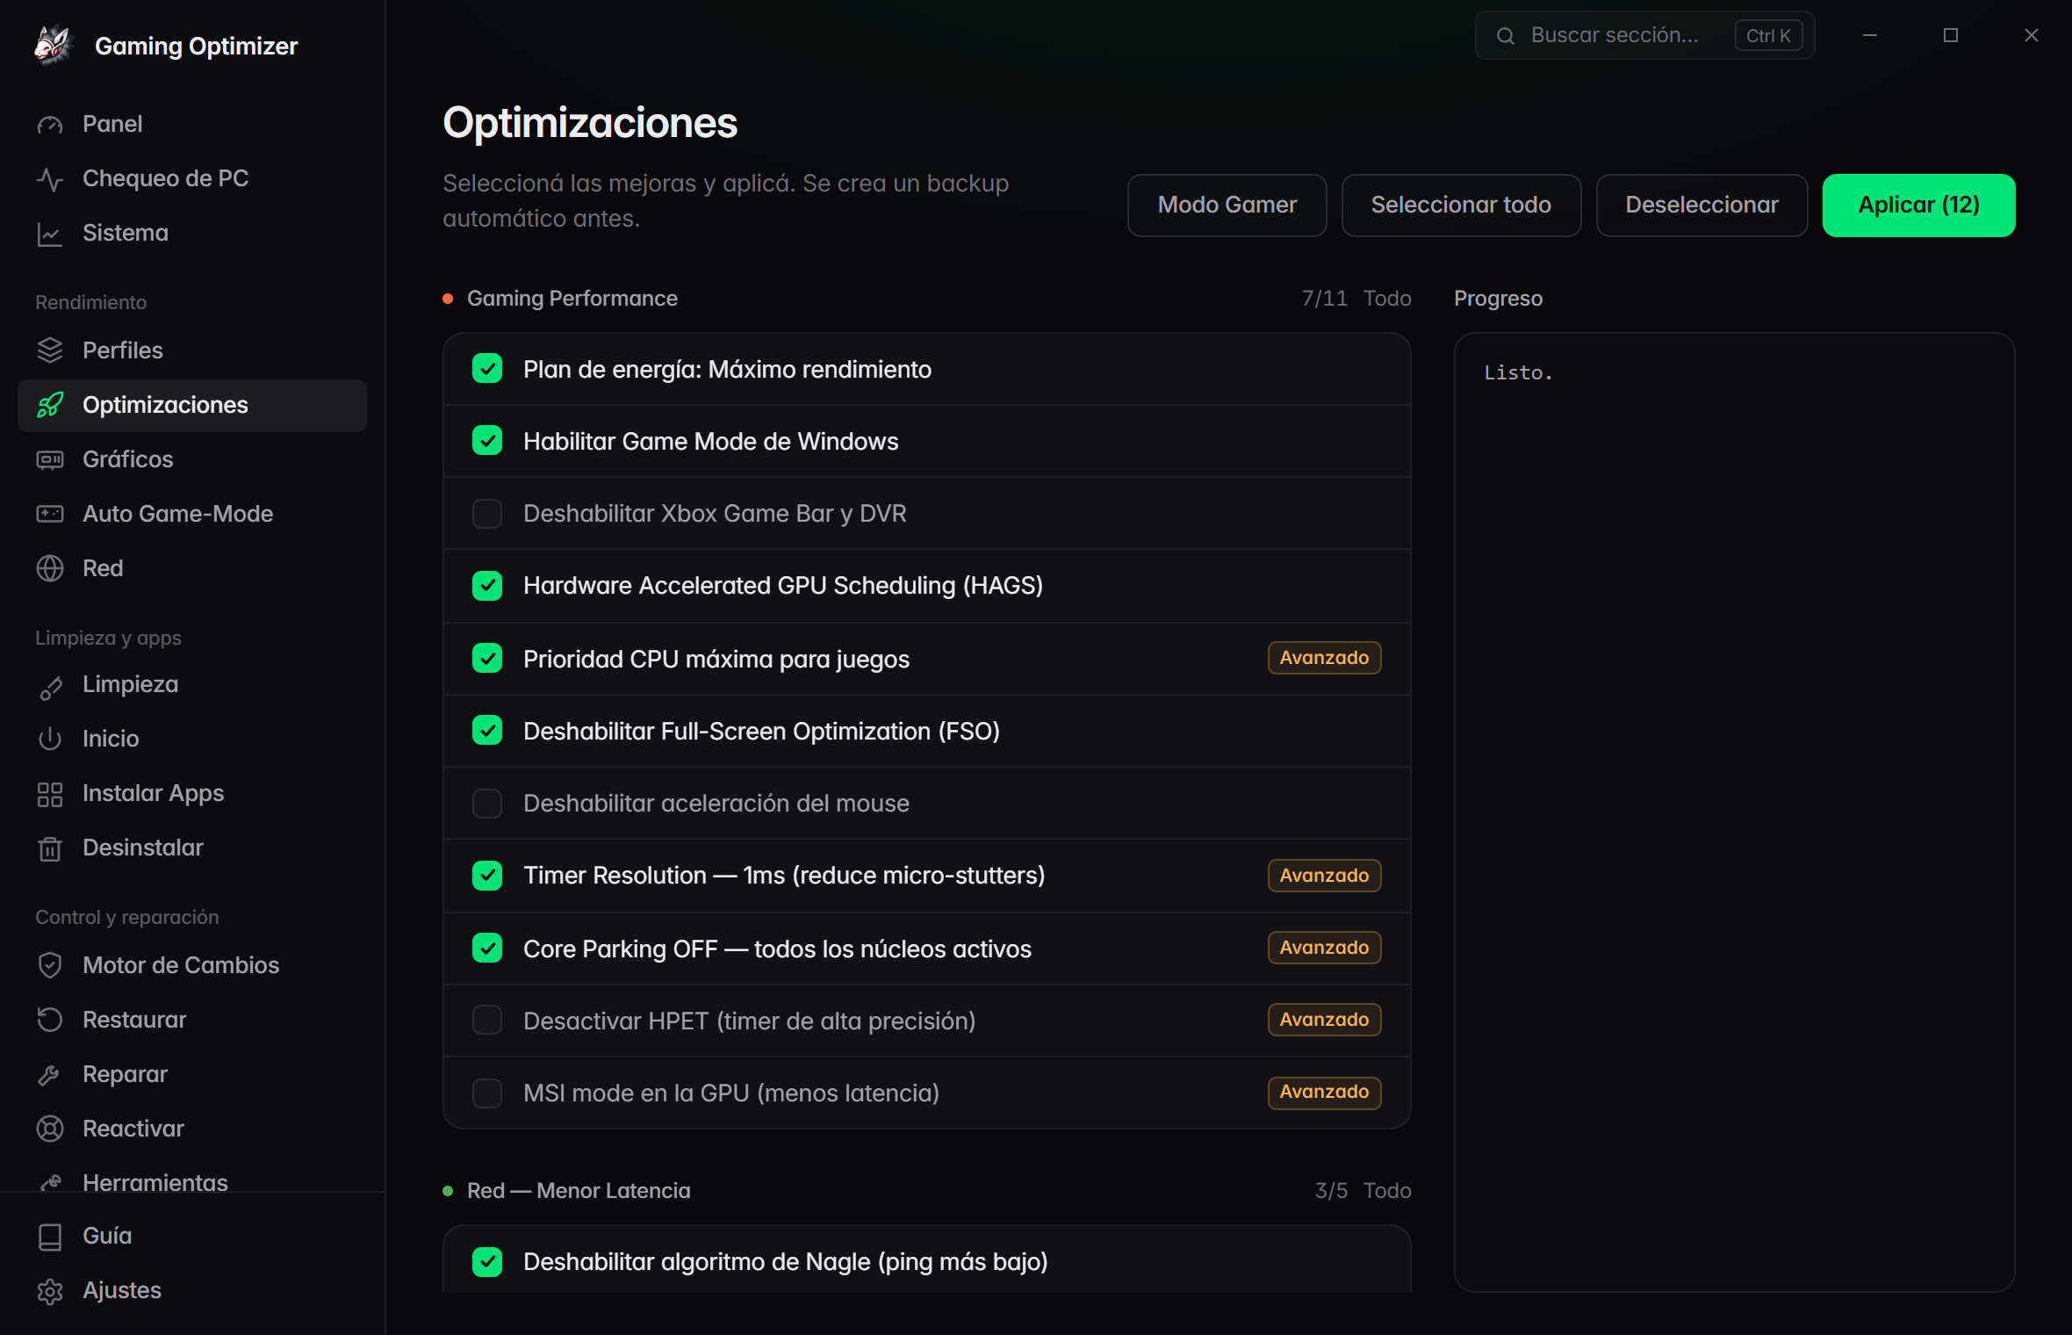Viewport: 2072px width, 1335px height.
Task: Click the Motor de Cambios shield icon
Action: coord(50,965)
